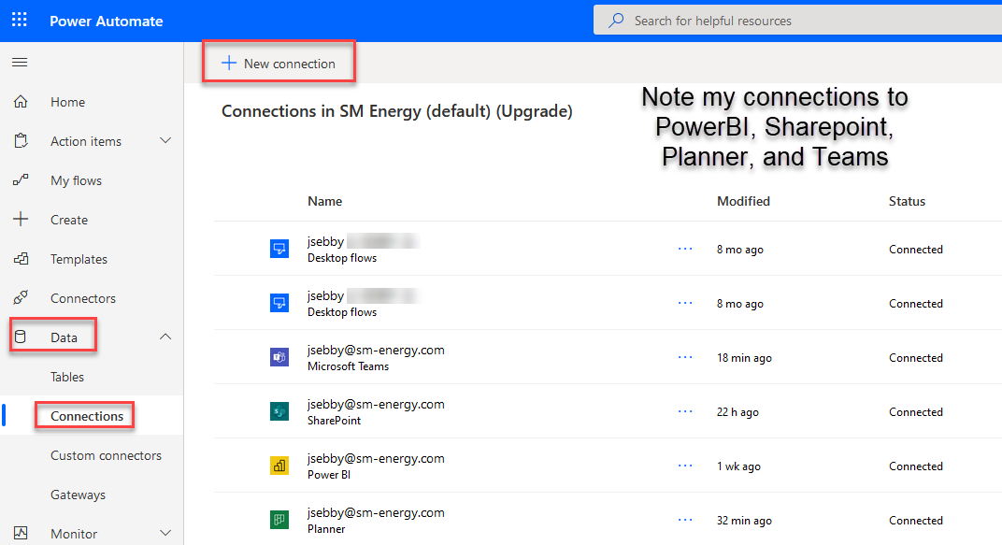Click the hamburger menu to collapse navigation
The height and width of the screenshot is (545, 1002).
pos(19,62)
